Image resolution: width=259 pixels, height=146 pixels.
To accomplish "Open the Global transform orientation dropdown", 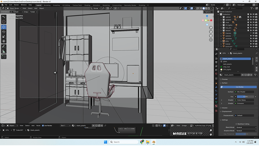I will [x=95, y=8].
